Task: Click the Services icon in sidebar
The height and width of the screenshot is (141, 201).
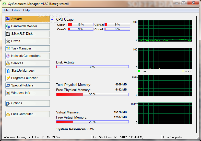Action: tap(8, 63)
